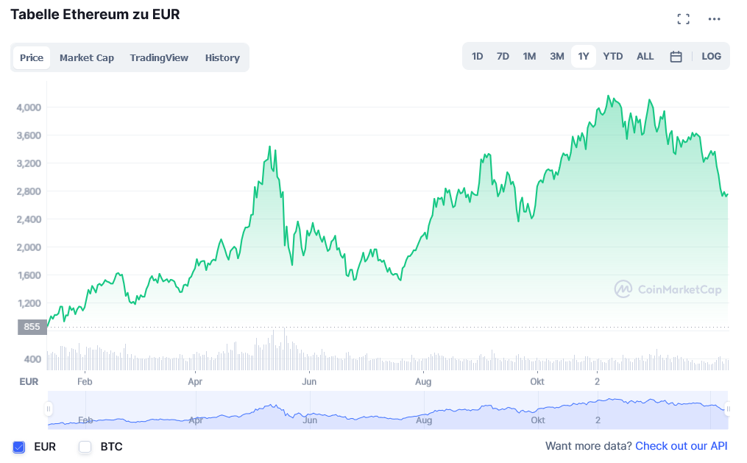Select the Price tab
Screen dimensions: 747x463
point(32,57)
